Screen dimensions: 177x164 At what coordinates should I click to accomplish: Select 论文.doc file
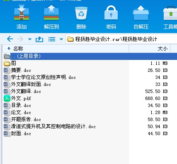21,112
